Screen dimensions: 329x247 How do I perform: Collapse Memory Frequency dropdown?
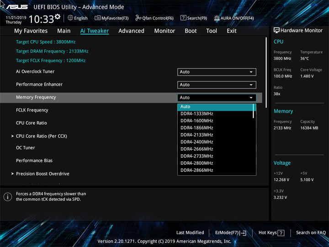coord(217,98)
